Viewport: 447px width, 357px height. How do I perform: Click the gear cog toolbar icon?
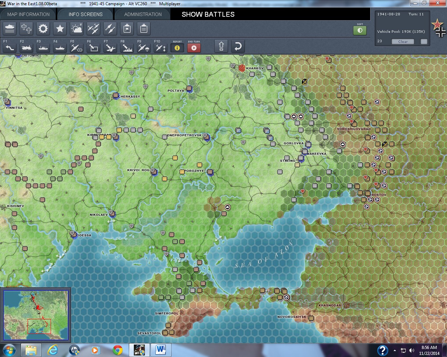(x=43, y=29)
